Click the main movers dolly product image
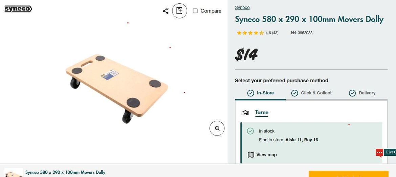The height and width of the screenshot is (177, 396). coord(116,88)
